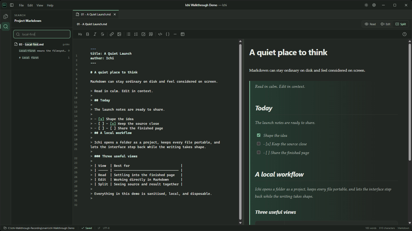412x231 pixels.
Task: Insert a table
Action: tap(183, 34)
